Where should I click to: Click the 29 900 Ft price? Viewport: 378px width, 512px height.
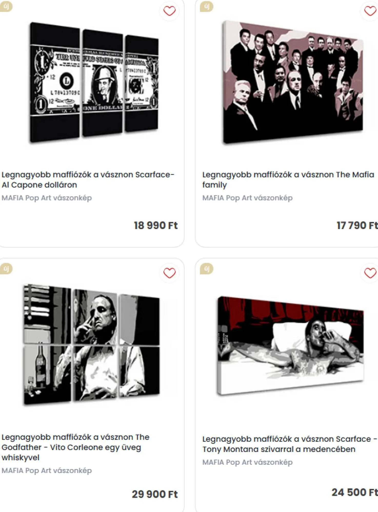tap(155, 494)
